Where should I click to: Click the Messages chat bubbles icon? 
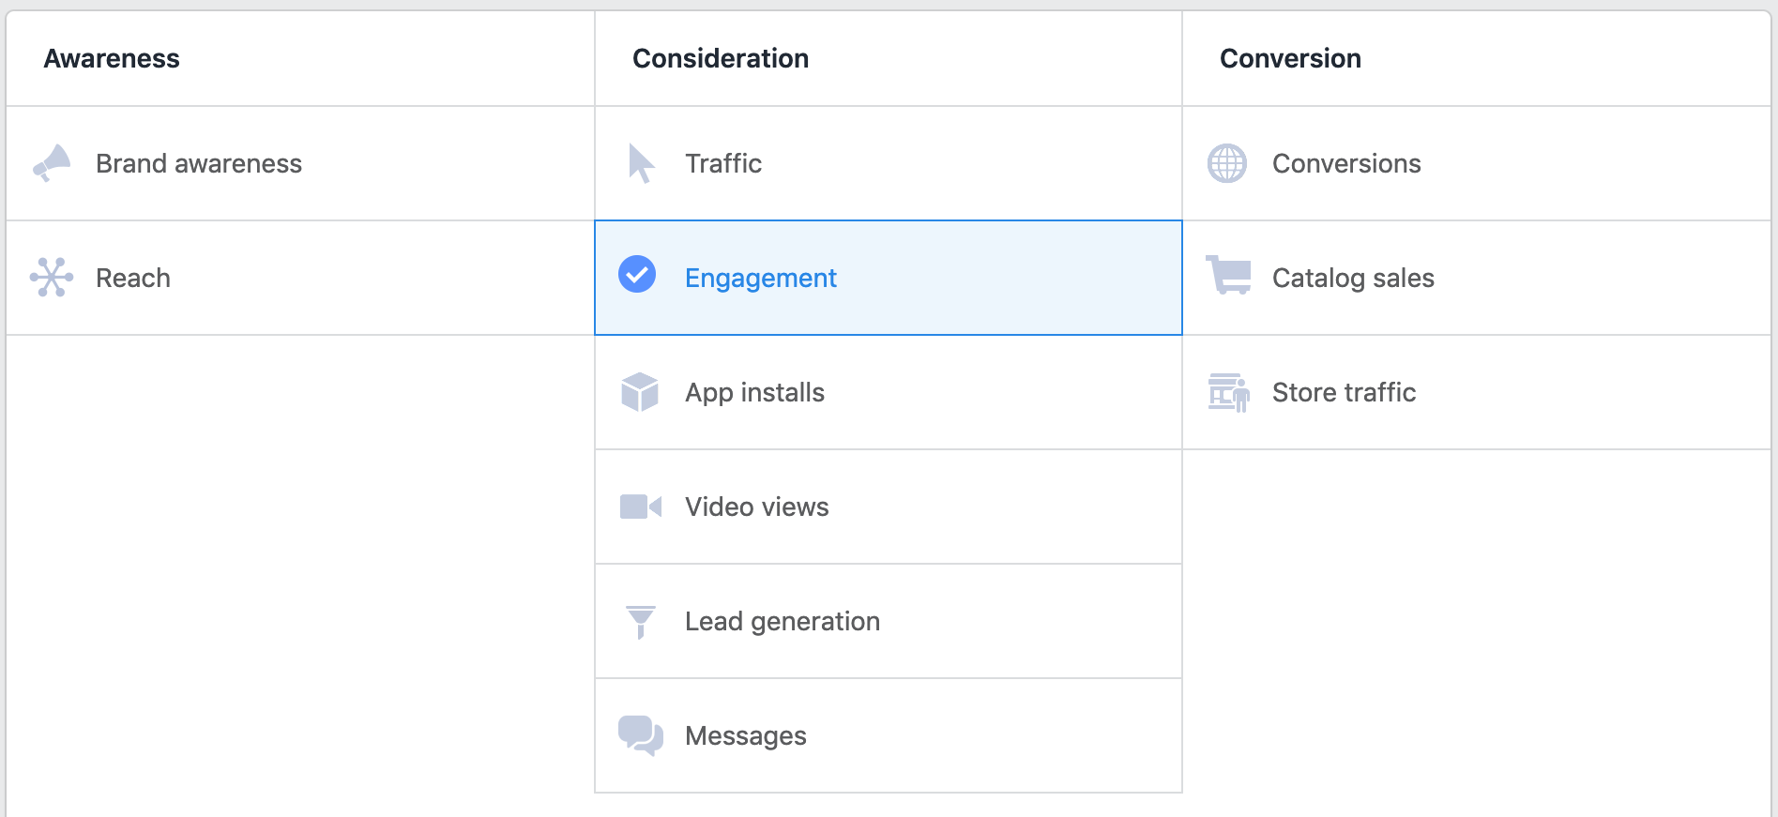pos(641,735)
